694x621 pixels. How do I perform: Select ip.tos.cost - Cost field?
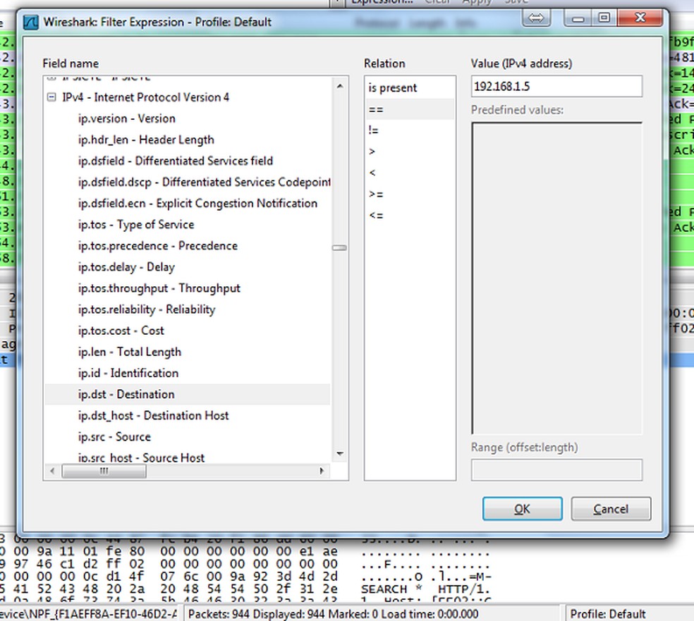[x=121, y=331]
